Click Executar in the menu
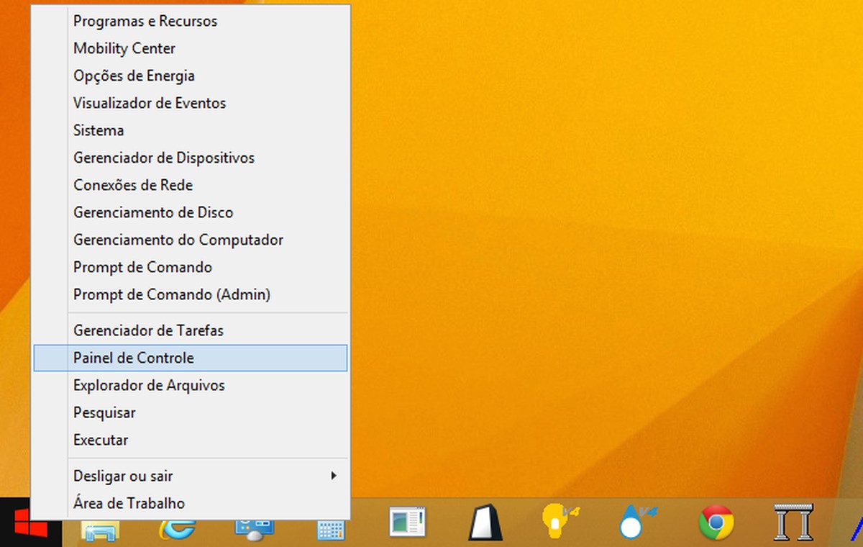The width and height of the screenshot is (863, 547). [101, 440]
